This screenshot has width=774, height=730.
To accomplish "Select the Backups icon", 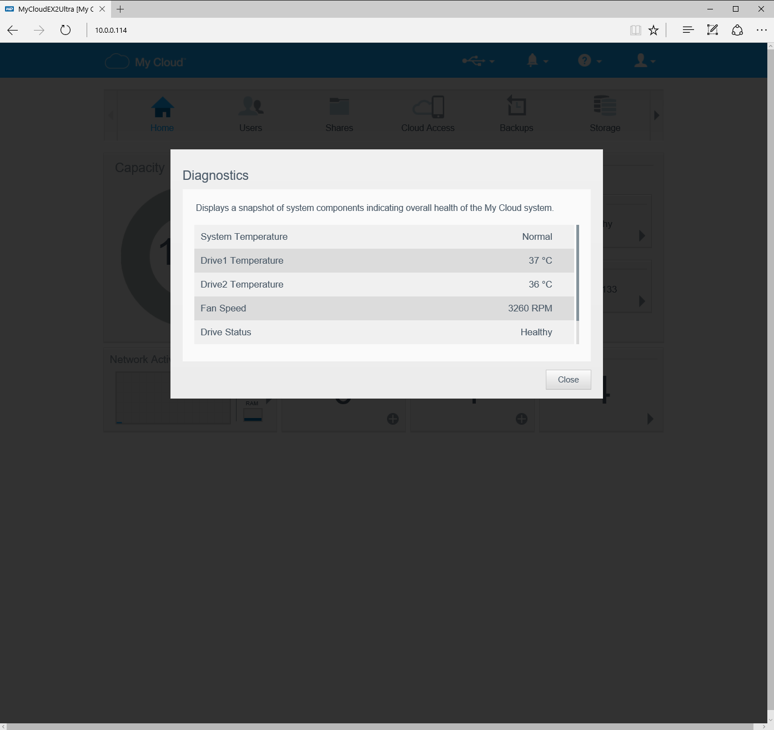I will tap(516, 106).
